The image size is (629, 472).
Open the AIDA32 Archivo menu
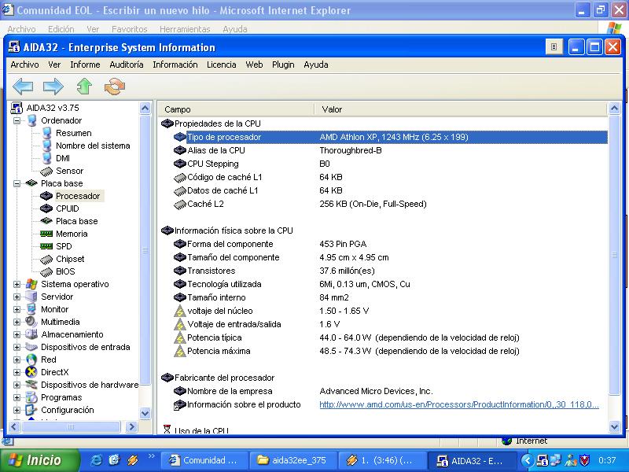[24, 65]
